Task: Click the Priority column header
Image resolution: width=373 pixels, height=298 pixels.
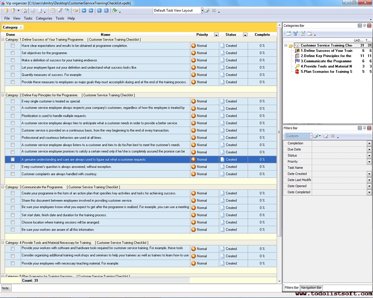Action: 202,35
